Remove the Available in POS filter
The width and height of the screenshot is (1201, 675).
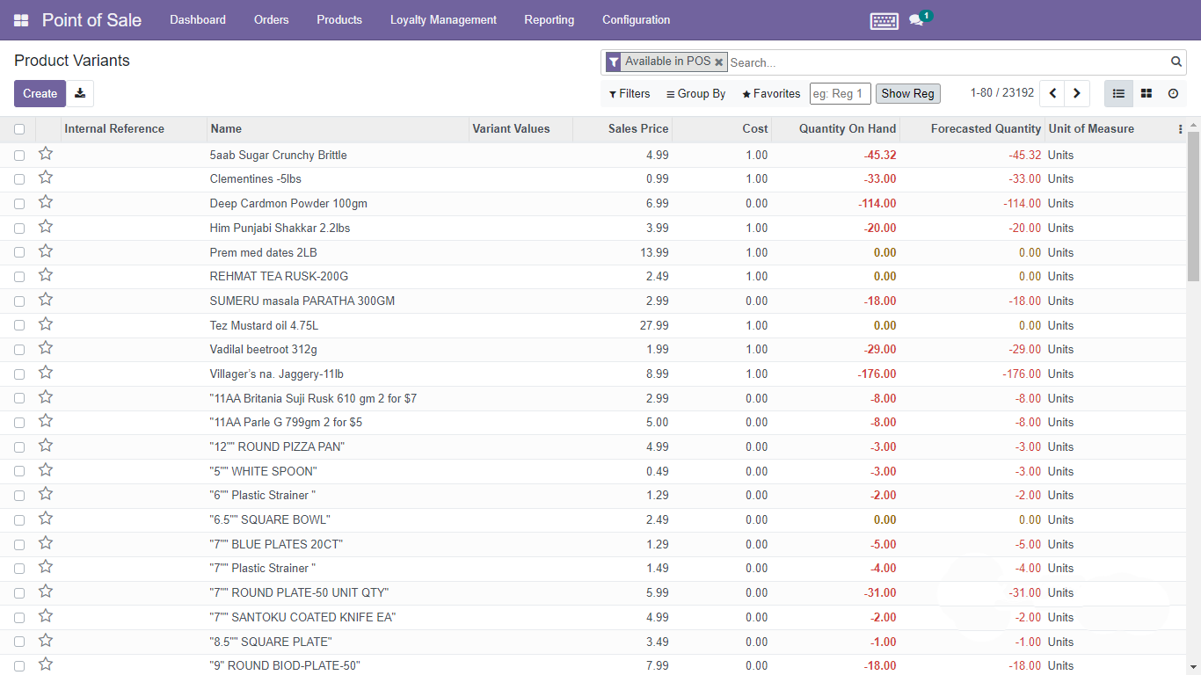(x=718, y=62)
